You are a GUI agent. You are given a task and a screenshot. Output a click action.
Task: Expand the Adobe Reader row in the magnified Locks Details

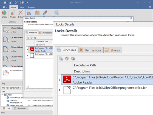pos(59,80)
